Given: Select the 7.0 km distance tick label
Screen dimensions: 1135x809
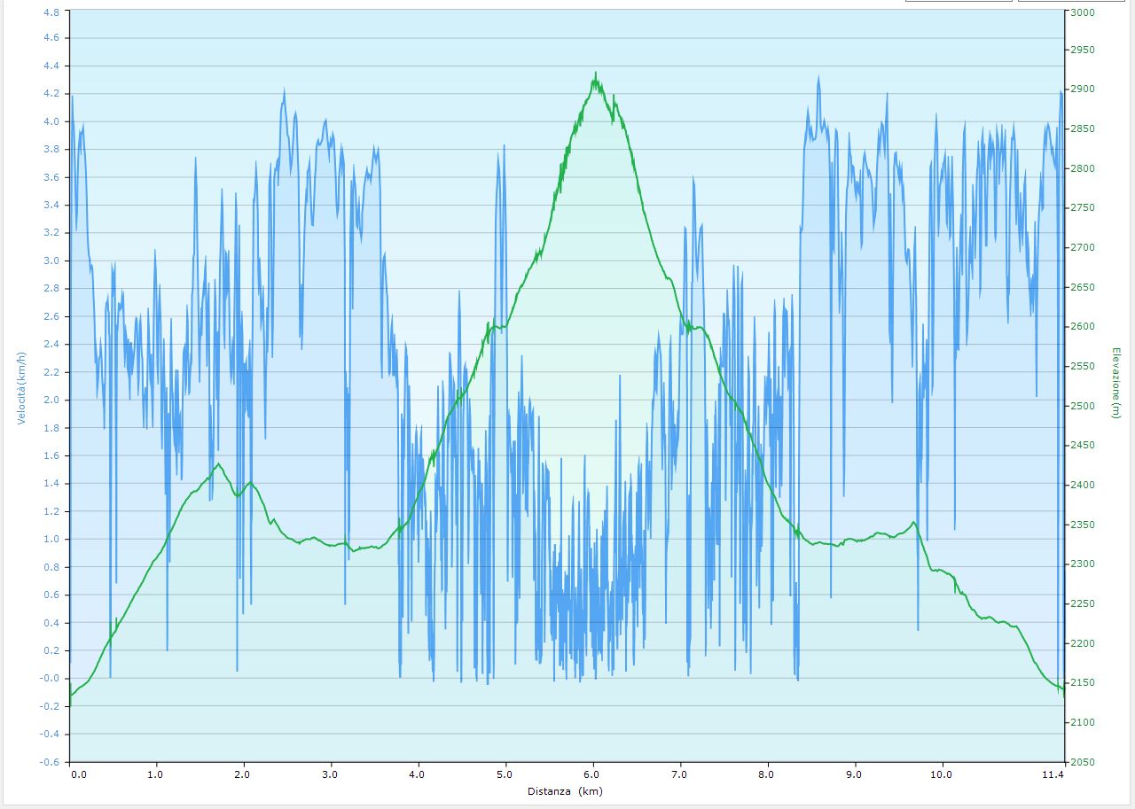Looking at the screenshot, I should point(680,775).
